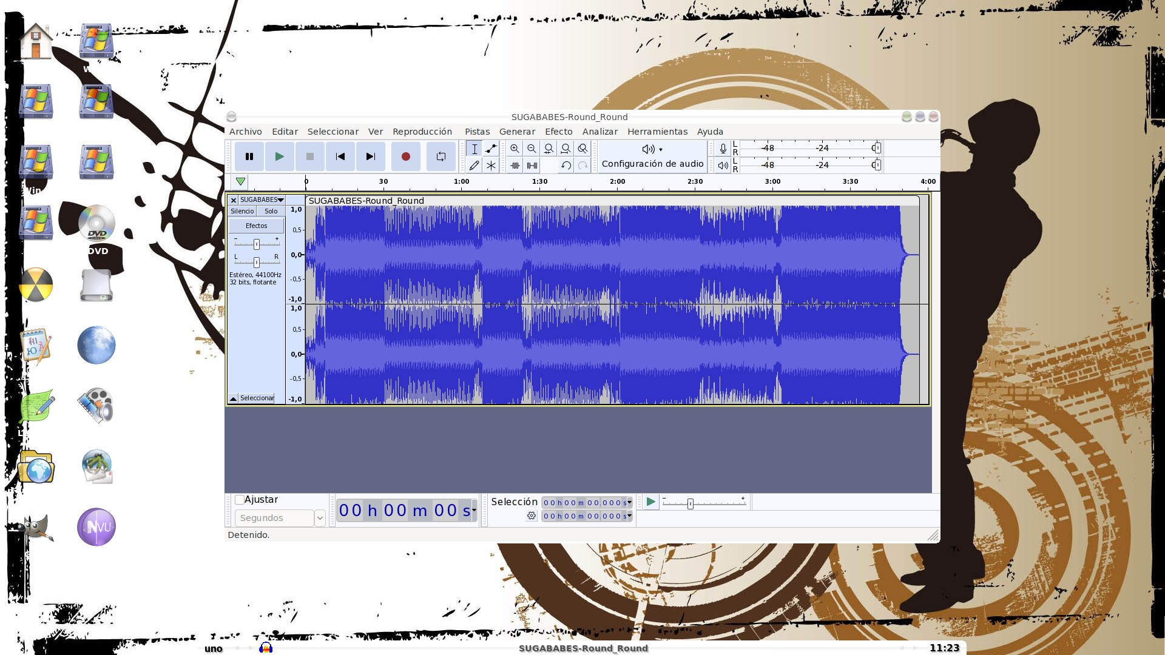
Task: Open the Efecto menu
Action: click(x=558, y=132)
